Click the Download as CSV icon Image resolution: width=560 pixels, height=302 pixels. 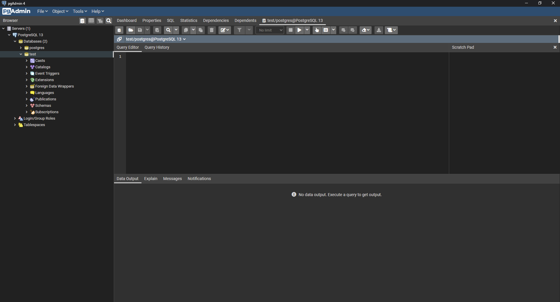coord(379,30)
